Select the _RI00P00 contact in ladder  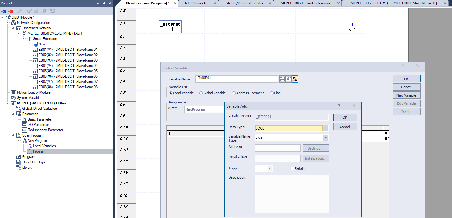tap(170, 27)
